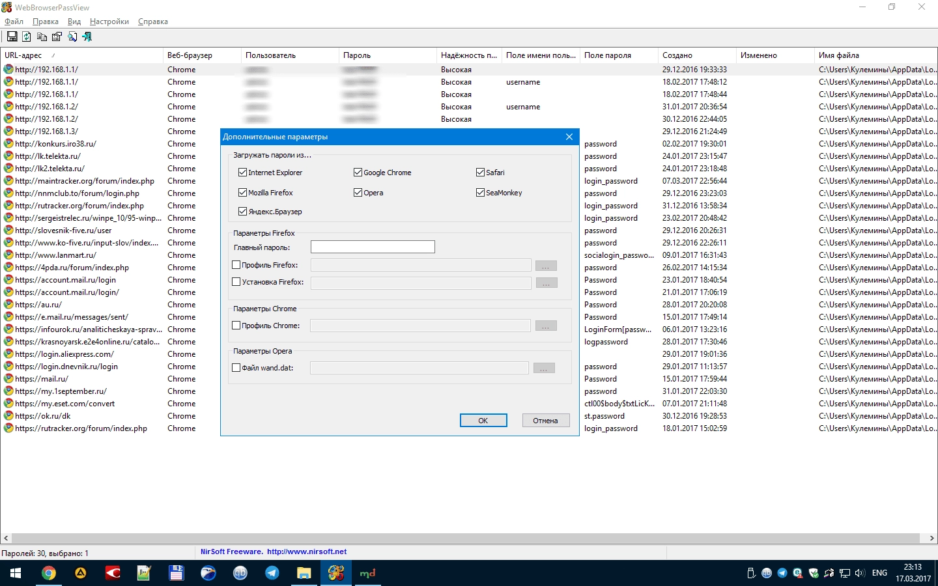Click the WebBrowserPassView taskbar icon

[x=336, y=573]
